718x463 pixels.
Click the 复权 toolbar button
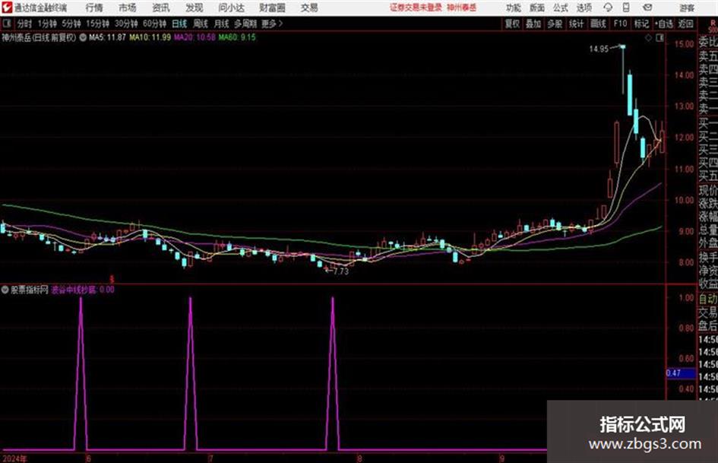[512, 24]
